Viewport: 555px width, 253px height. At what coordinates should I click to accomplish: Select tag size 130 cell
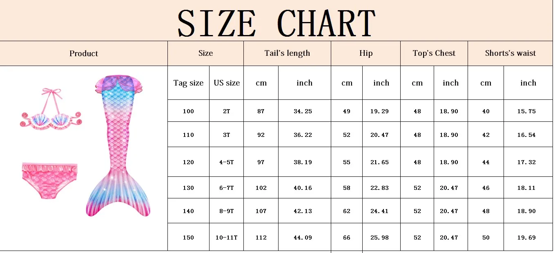[188, 187]
